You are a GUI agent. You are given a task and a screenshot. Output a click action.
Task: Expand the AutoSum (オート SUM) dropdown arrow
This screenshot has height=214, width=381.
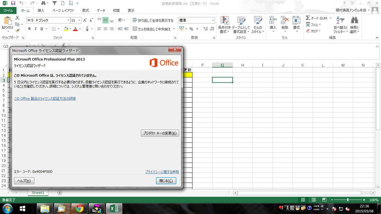(330, 18)
